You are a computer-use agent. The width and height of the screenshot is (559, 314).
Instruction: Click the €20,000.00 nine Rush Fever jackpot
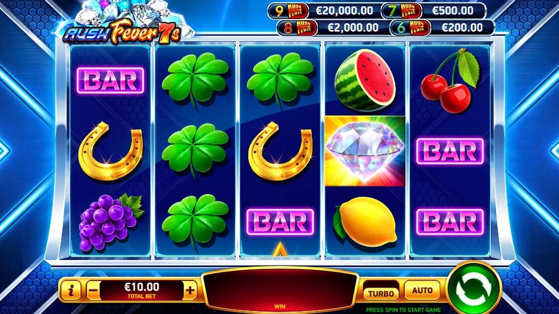tap(324, 11)
